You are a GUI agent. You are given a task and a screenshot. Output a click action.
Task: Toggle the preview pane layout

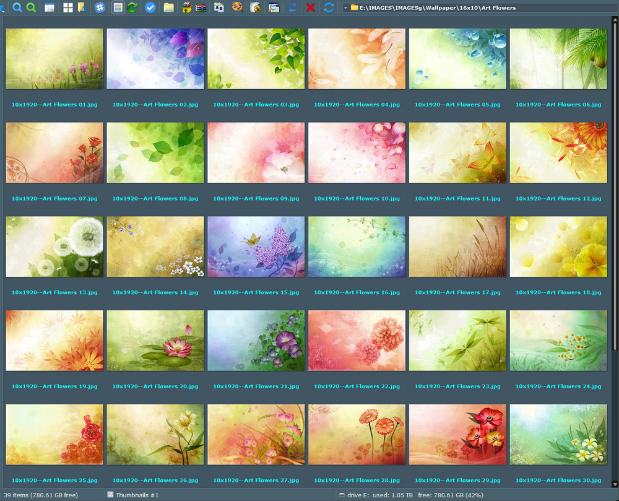(x=49, y=8)
